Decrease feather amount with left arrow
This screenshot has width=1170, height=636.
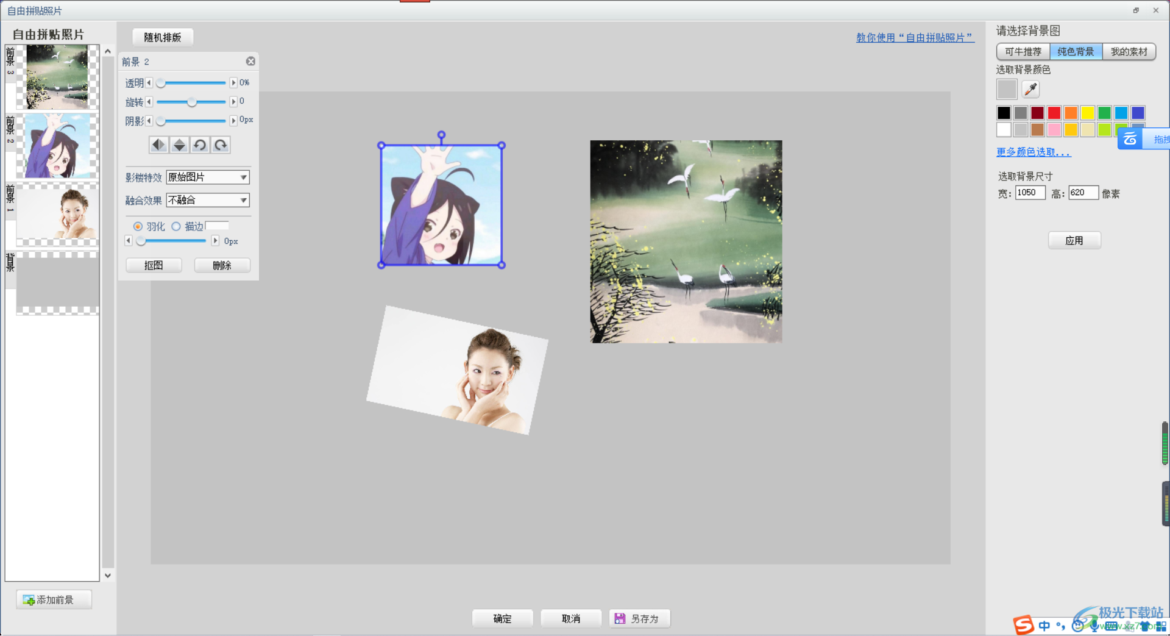128,241
